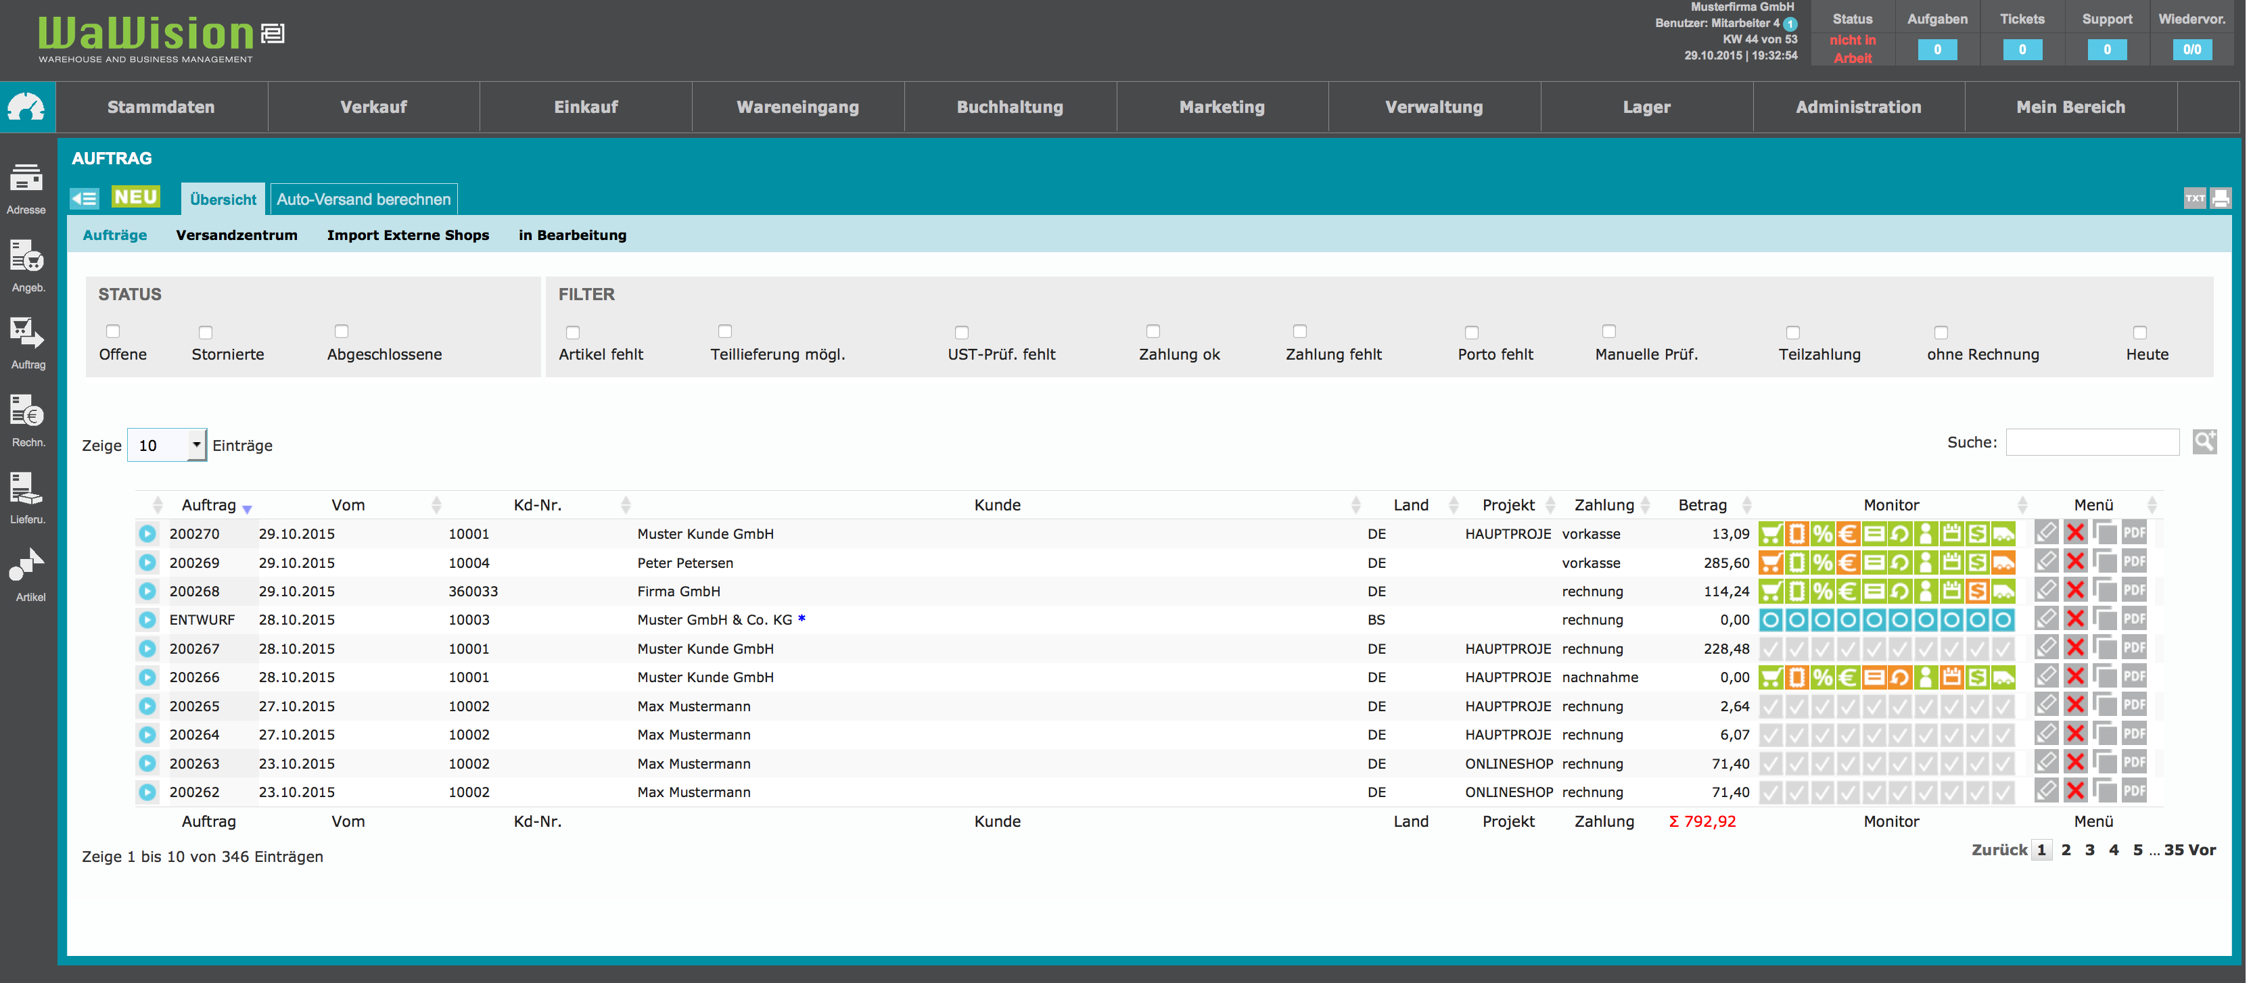
Task: Go to page 3 of results
Action: (x=2089, y=850)
